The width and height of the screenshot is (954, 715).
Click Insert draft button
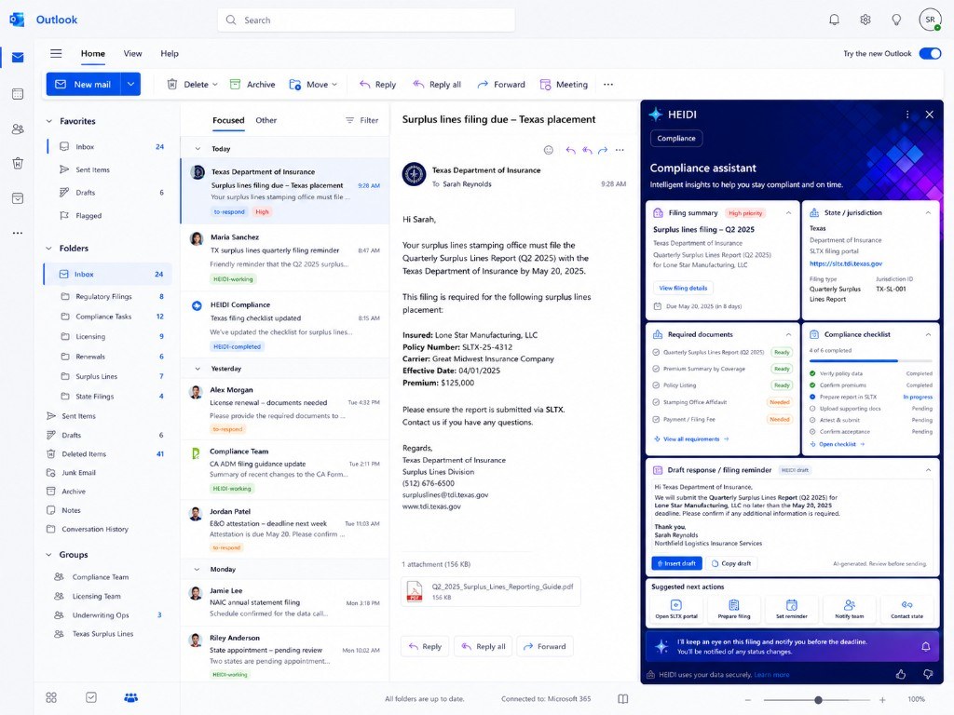[x=676, y=563]
